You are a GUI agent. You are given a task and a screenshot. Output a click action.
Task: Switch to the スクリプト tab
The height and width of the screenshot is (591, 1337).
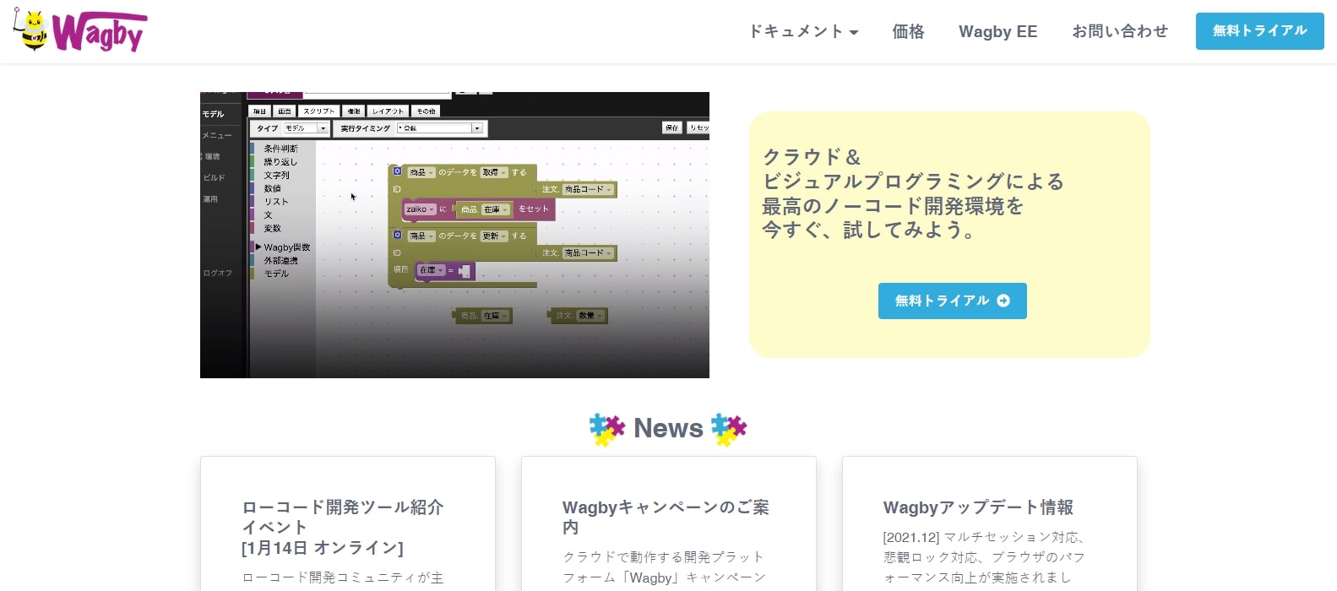pyautogui.click(x=318, y=111)
